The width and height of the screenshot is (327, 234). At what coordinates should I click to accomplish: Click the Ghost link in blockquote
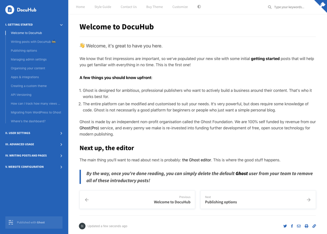[241, 174]
